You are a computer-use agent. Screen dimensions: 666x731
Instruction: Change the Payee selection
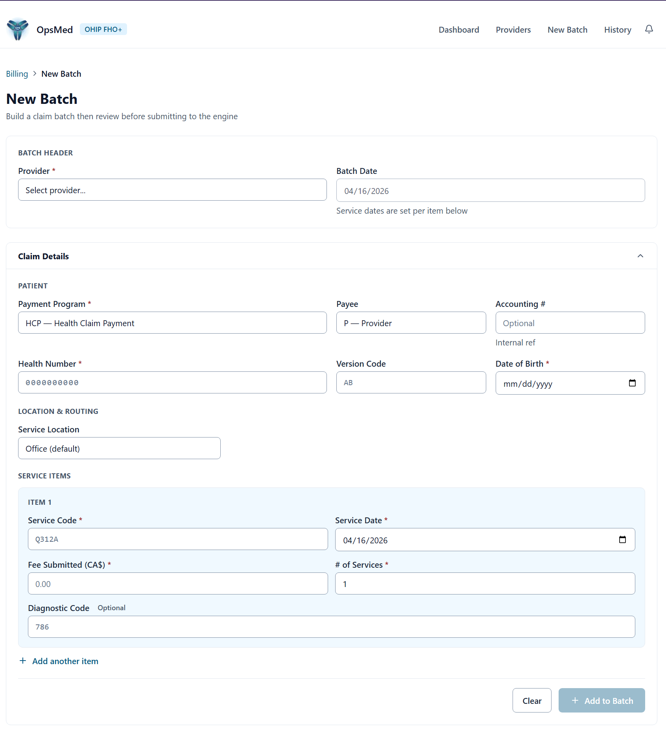point(411,323)
